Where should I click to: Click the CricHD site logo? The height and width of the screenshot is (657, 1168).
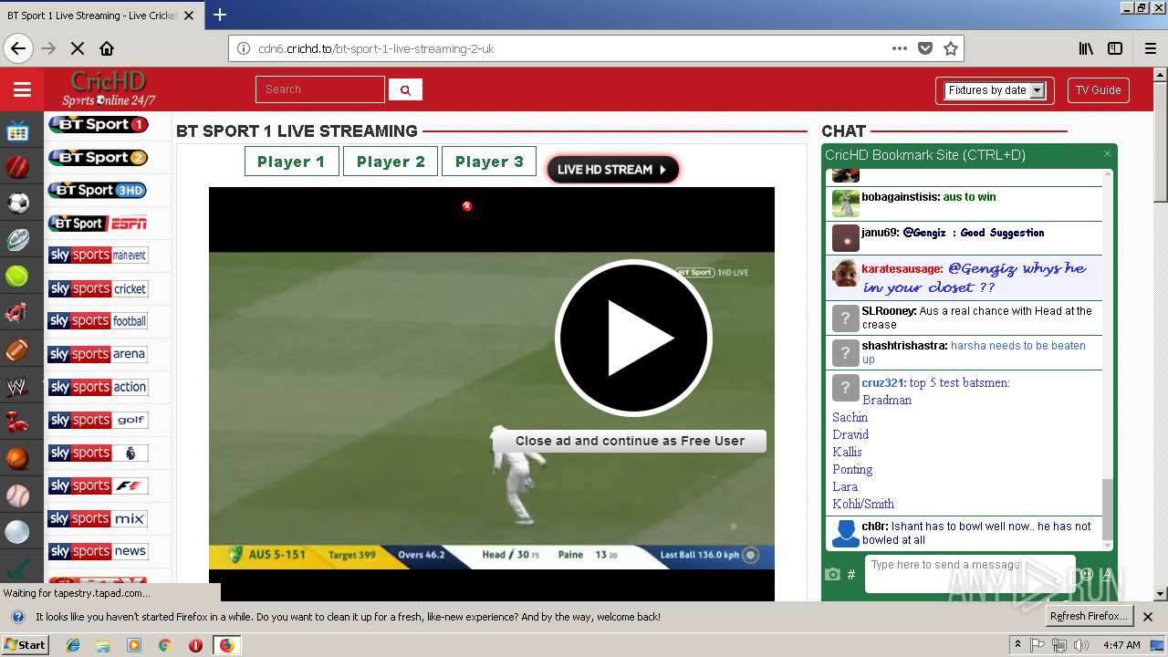109,89
